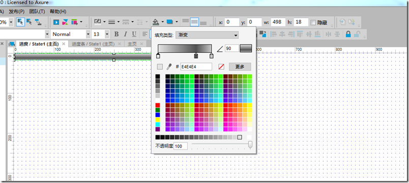
Task: Toggle underline formatting
Action: coord(134,34)
